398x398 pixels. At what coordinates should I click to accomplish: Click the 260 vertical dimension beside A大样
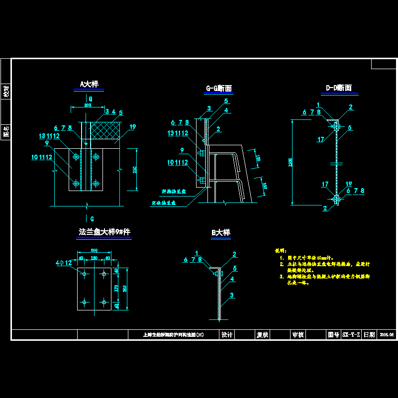point(134,169)
